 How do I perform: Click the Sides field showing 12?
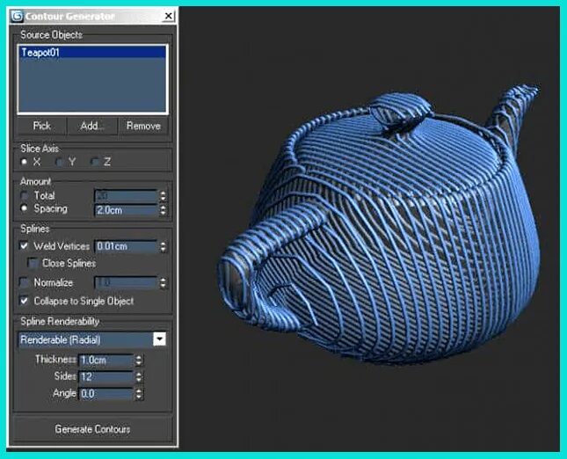[106, 377]
